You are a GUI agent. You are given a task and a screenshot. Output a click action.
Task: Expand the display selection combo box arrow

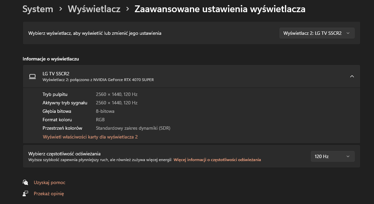pos(348,33)
